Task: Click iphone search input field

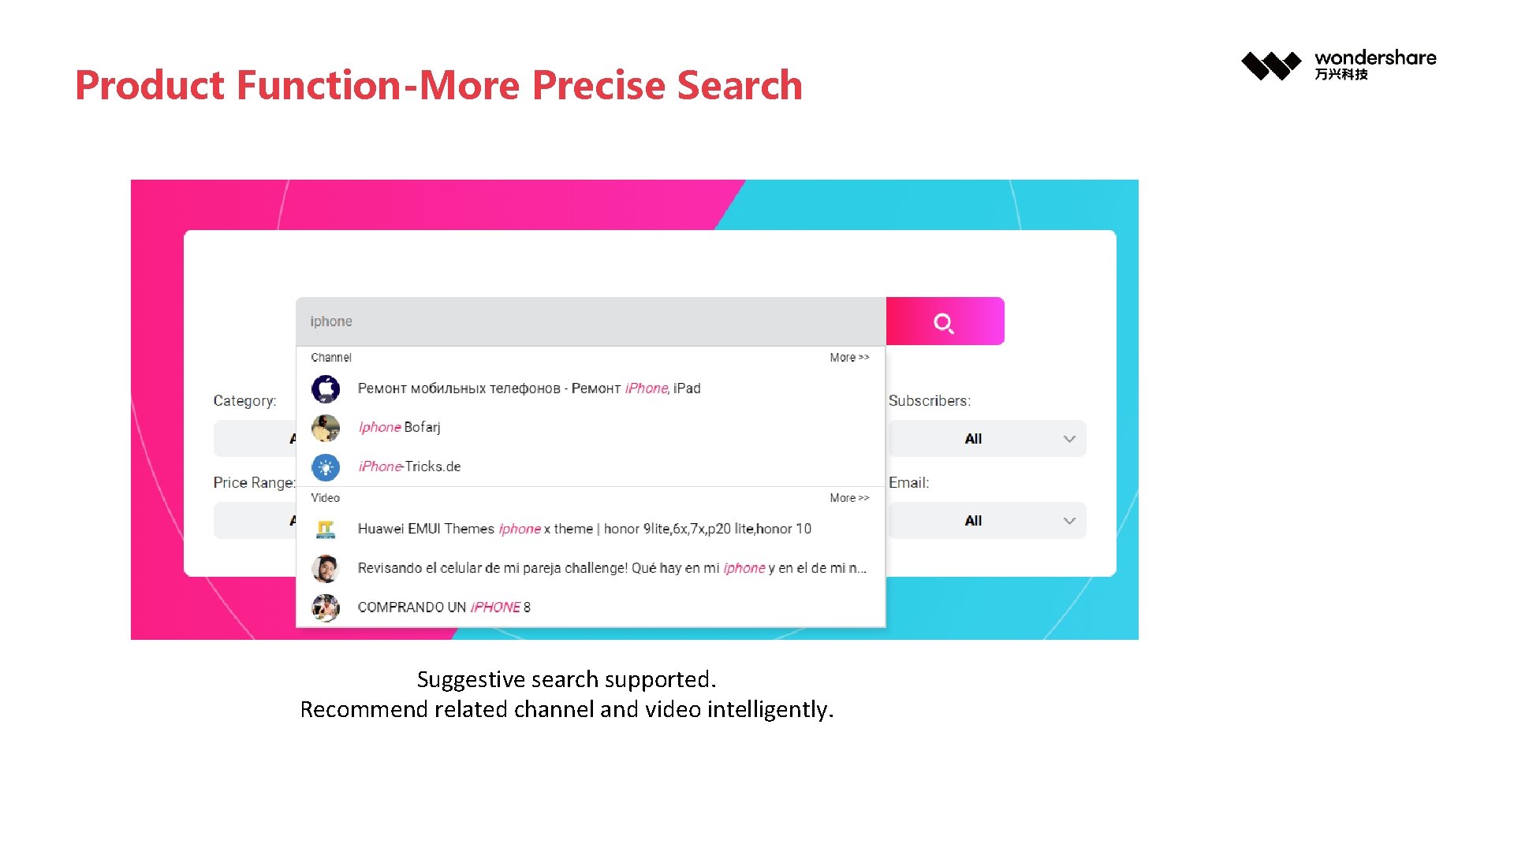Action: pos(590,321)
